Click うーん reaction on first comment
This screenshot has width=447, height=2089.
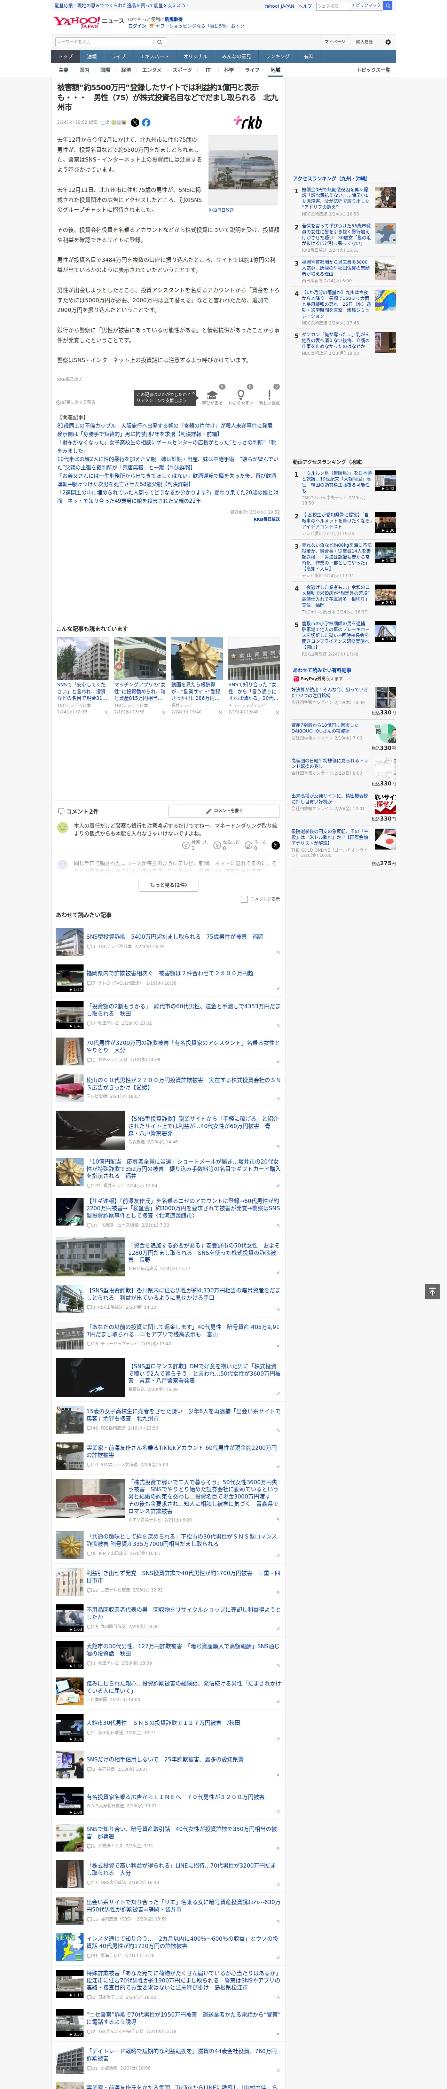pos(256,845)
